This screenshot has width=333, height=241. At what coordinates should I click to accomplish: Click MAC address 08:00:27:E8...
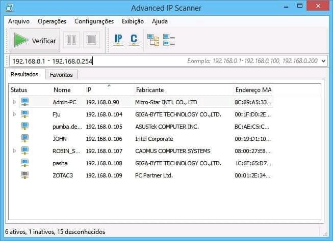click(252, 151)
